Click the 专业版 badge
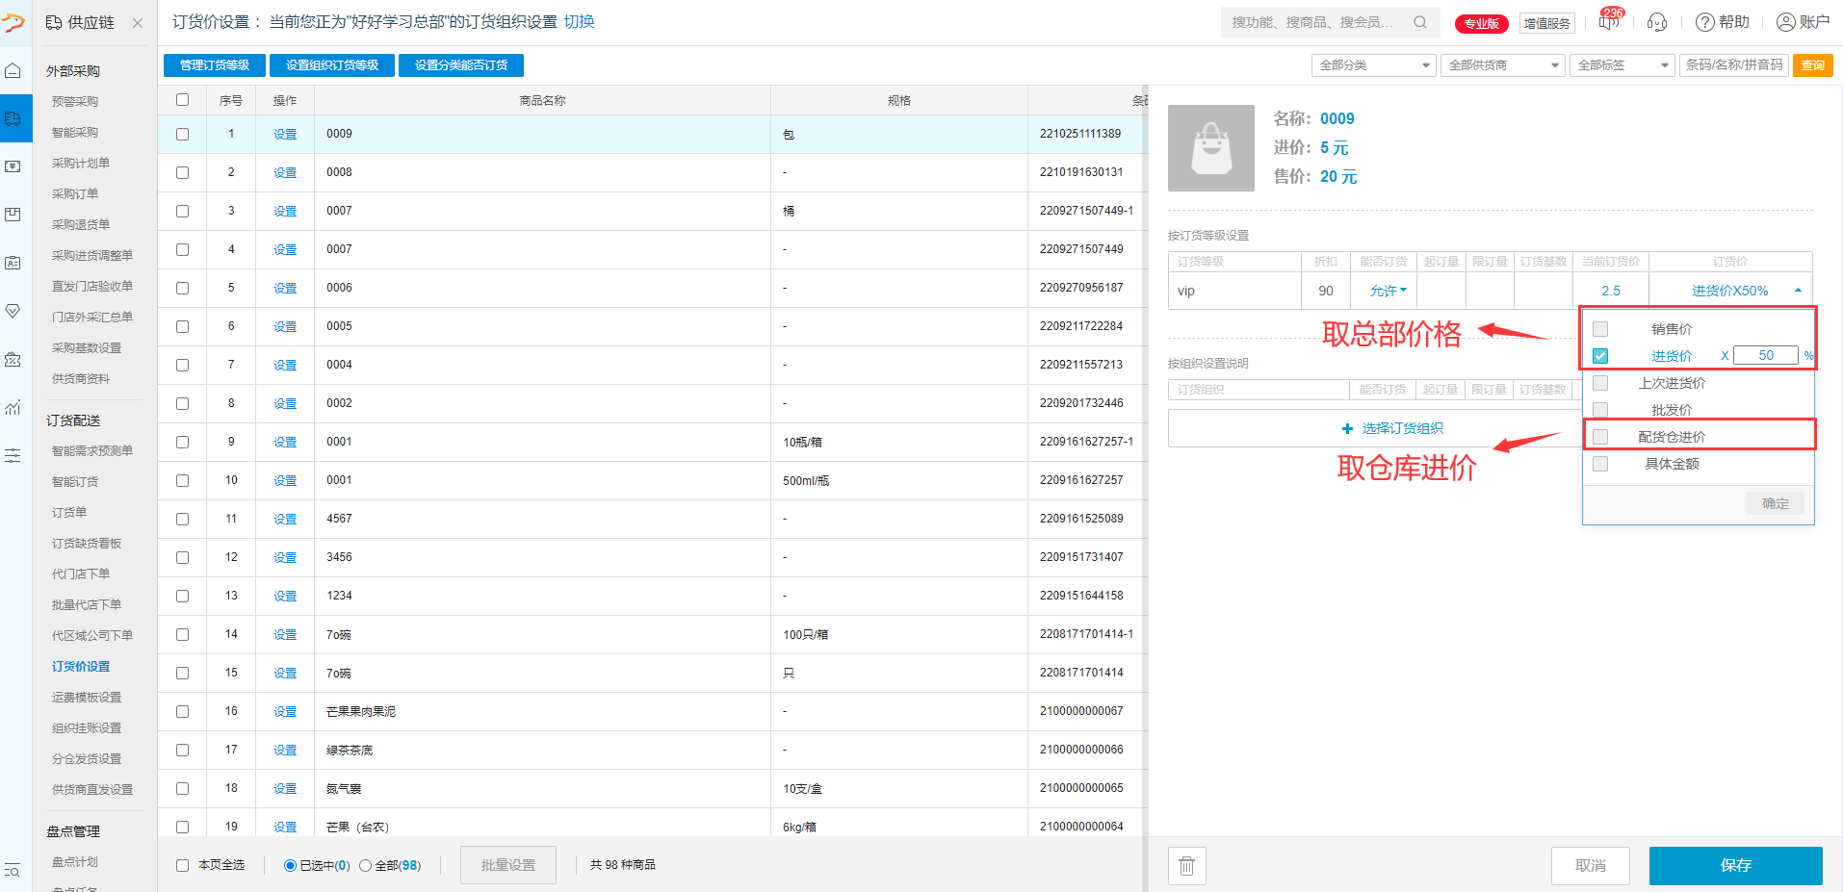Screen dimensions: 1843x892 click(x=1481, y=23)
